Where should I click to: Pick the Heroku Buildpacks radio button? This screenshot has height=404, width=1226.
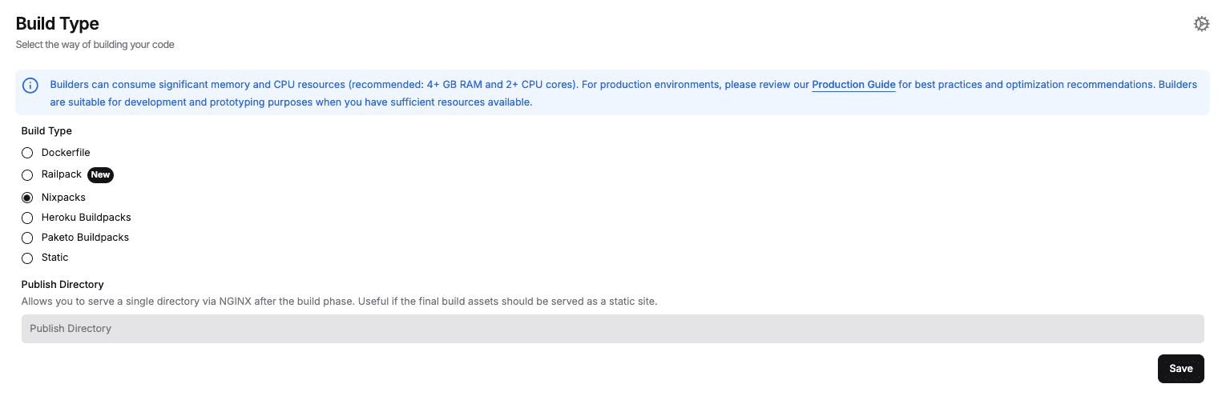[x=27, y=218]
